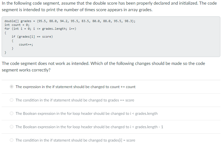Screen dimensions: 222x150
Task: Select the radio button for 'count += count' option
Action: (12, 87)
